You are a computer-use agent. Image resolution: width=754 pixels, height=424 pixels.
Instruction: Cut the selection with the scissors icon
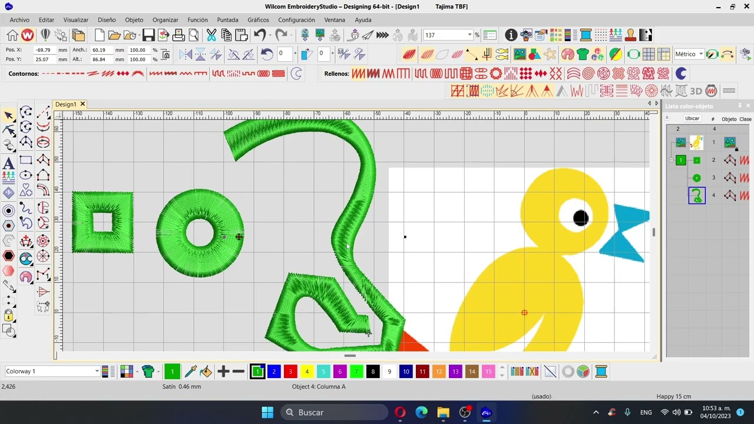[211, 35]
